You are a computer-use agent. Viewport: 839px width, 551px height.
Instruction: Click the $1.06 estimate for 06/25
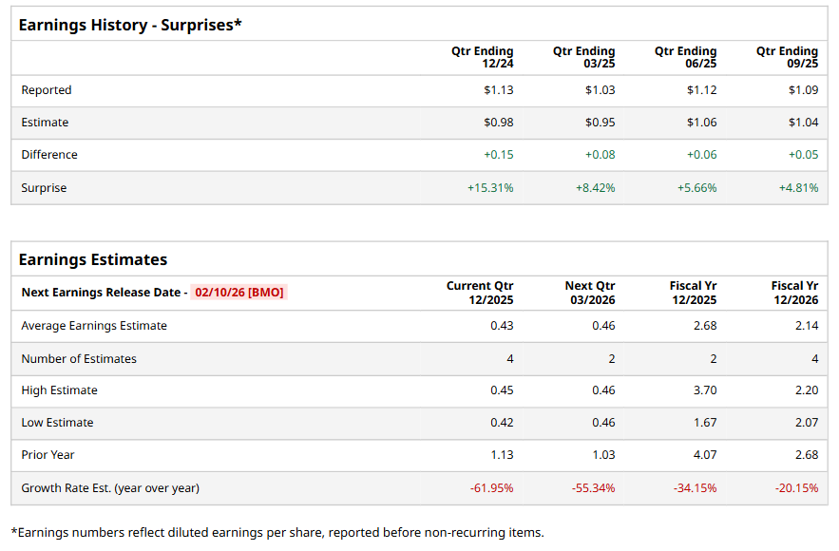pyautogui.click(x=701, y=123)
